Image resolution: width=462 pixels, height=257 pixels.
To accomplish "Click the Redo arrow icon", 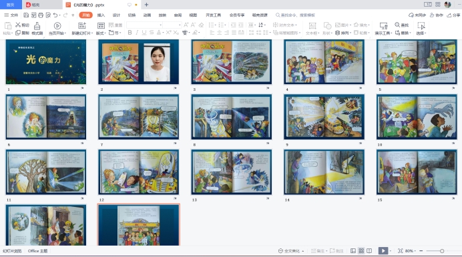I will [x=65, y=15].
